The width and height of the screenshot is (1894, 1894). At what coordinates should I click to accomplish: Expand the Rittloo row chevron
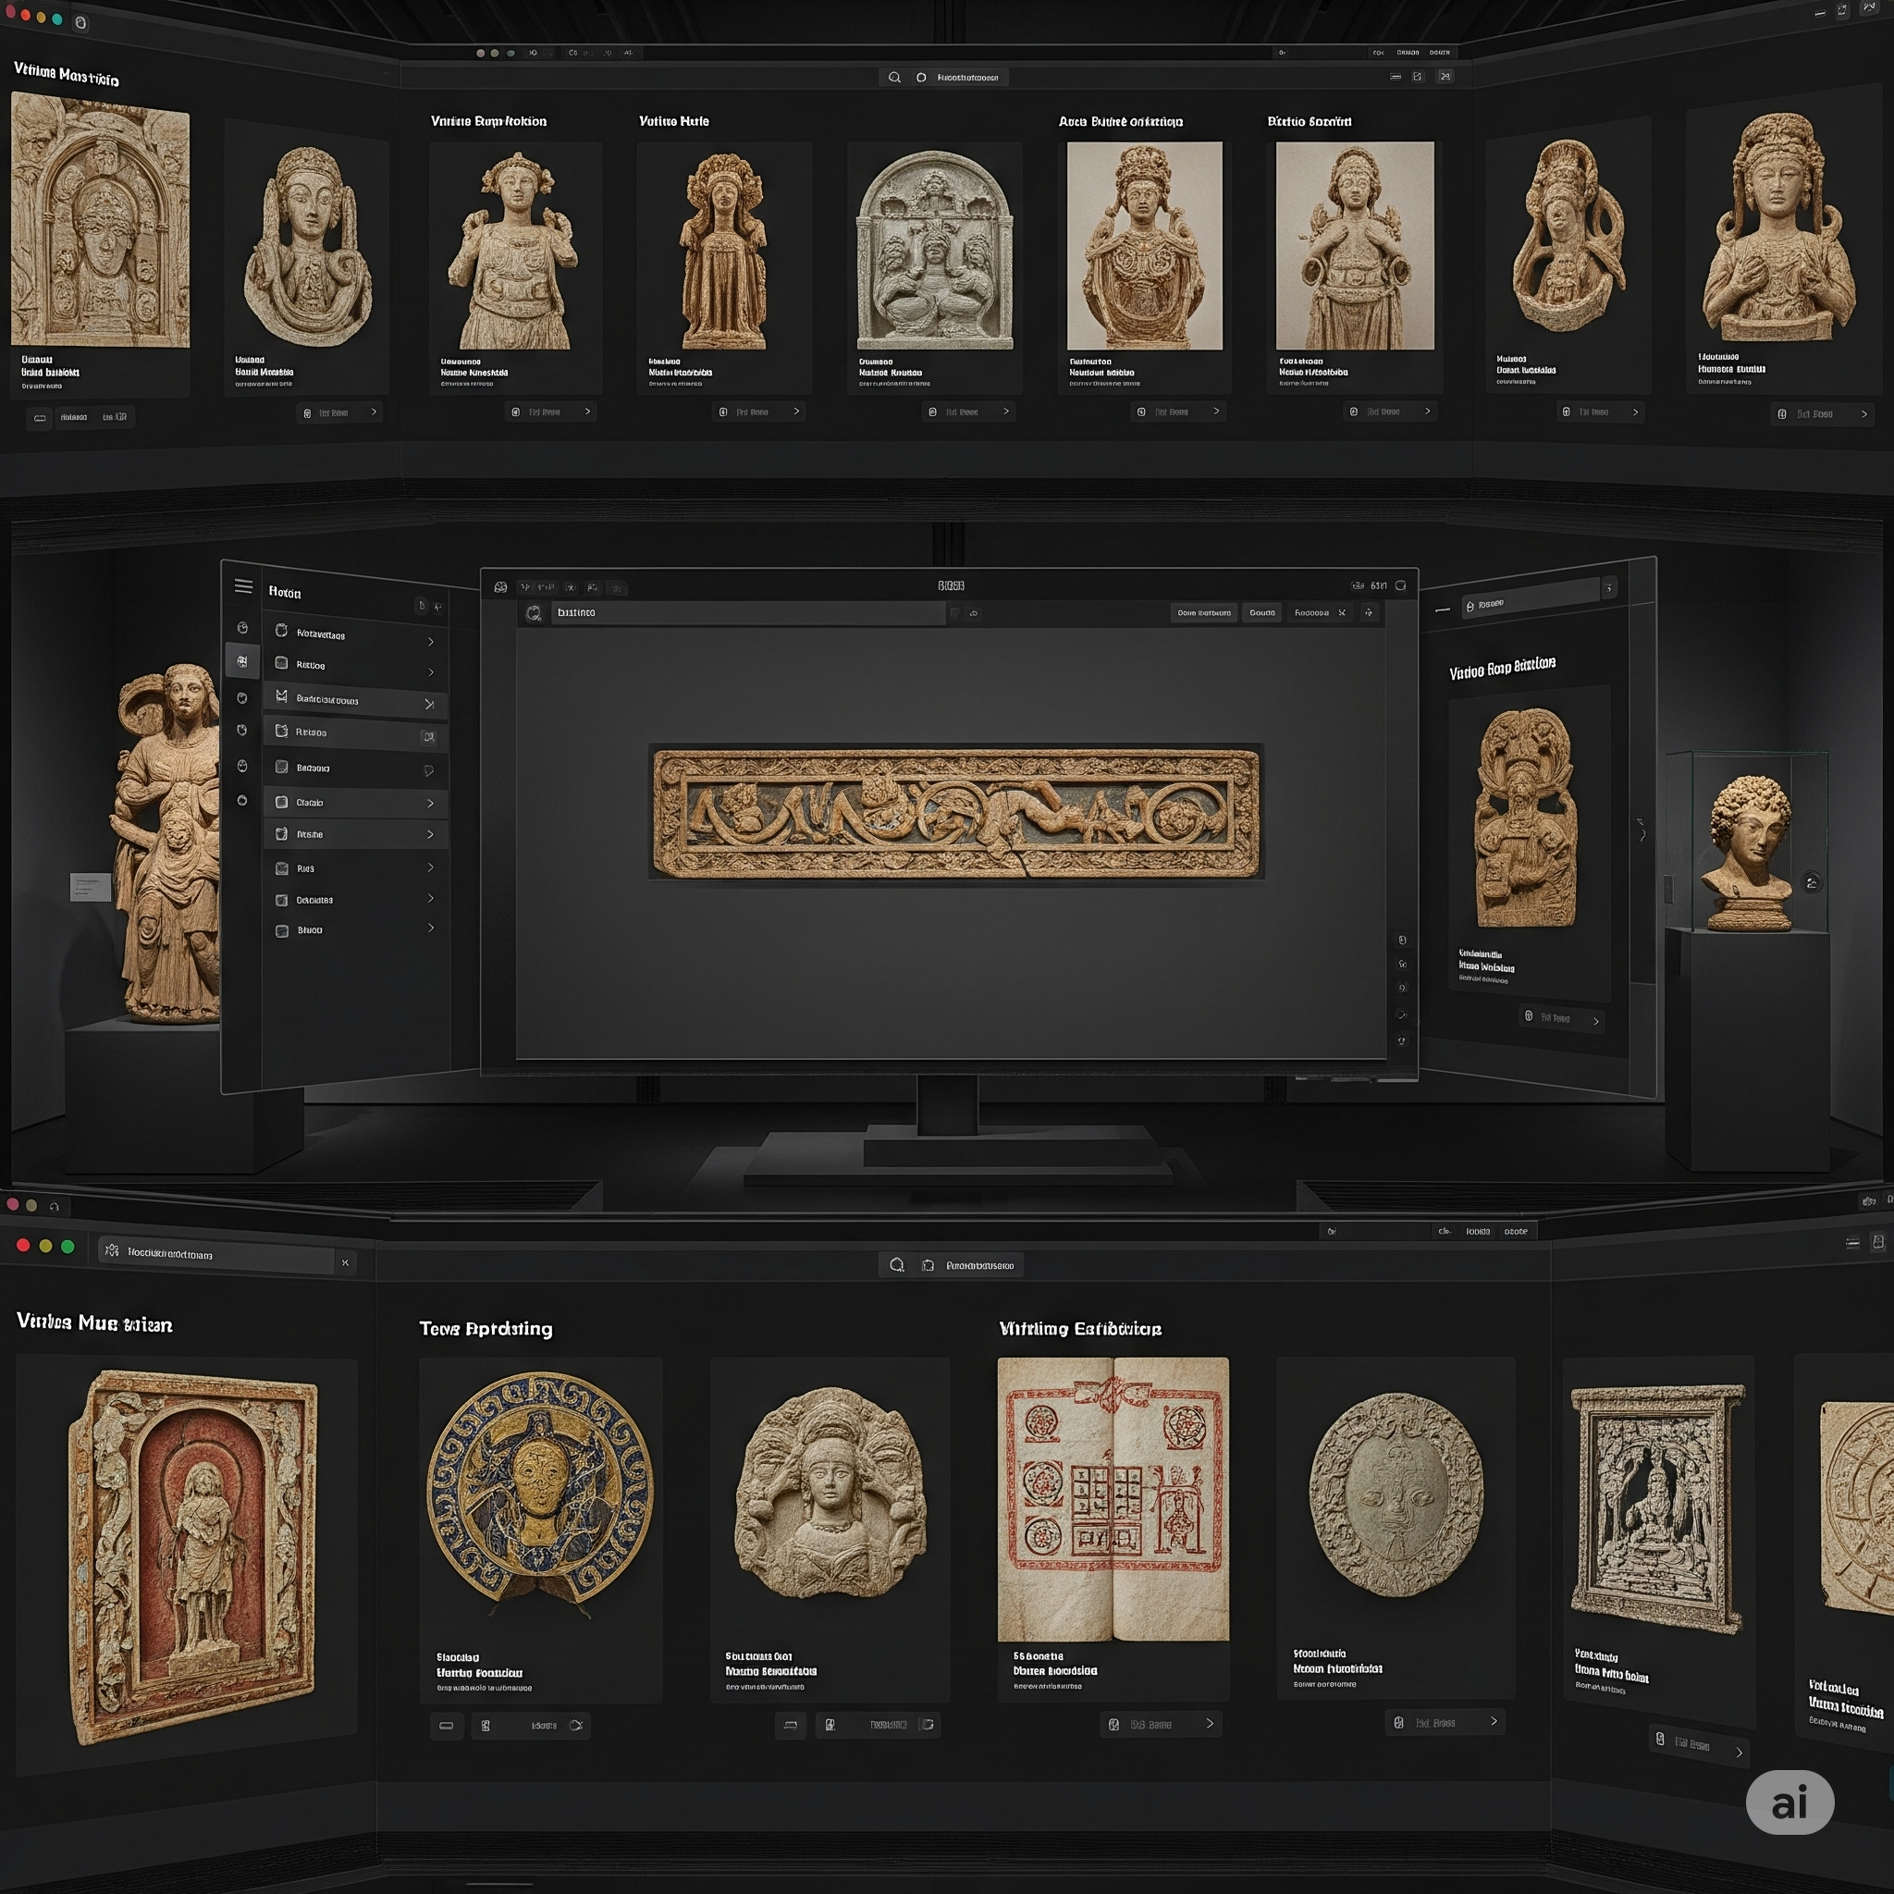pyautogui.click(x=430, y=672)
